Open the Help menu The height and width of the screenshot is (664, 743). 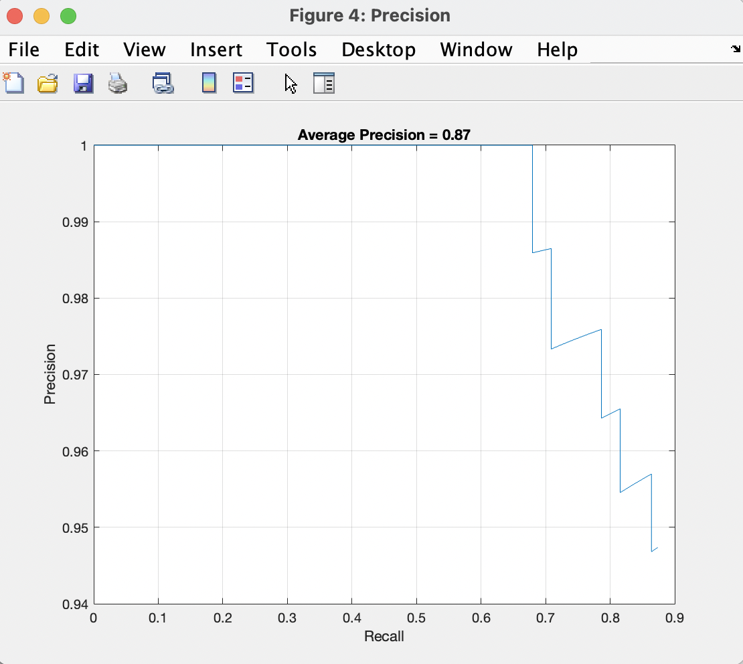[x=556, y=50]
